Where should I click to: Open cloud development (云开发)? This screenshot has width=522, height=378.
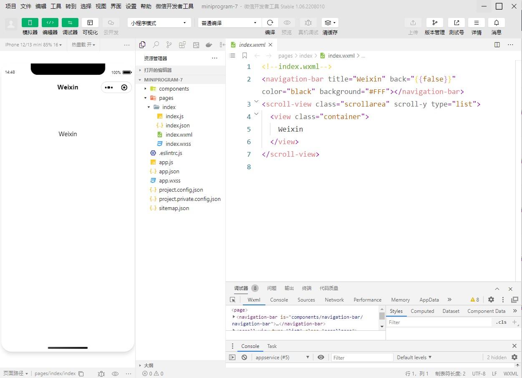[x=111, y=23]
